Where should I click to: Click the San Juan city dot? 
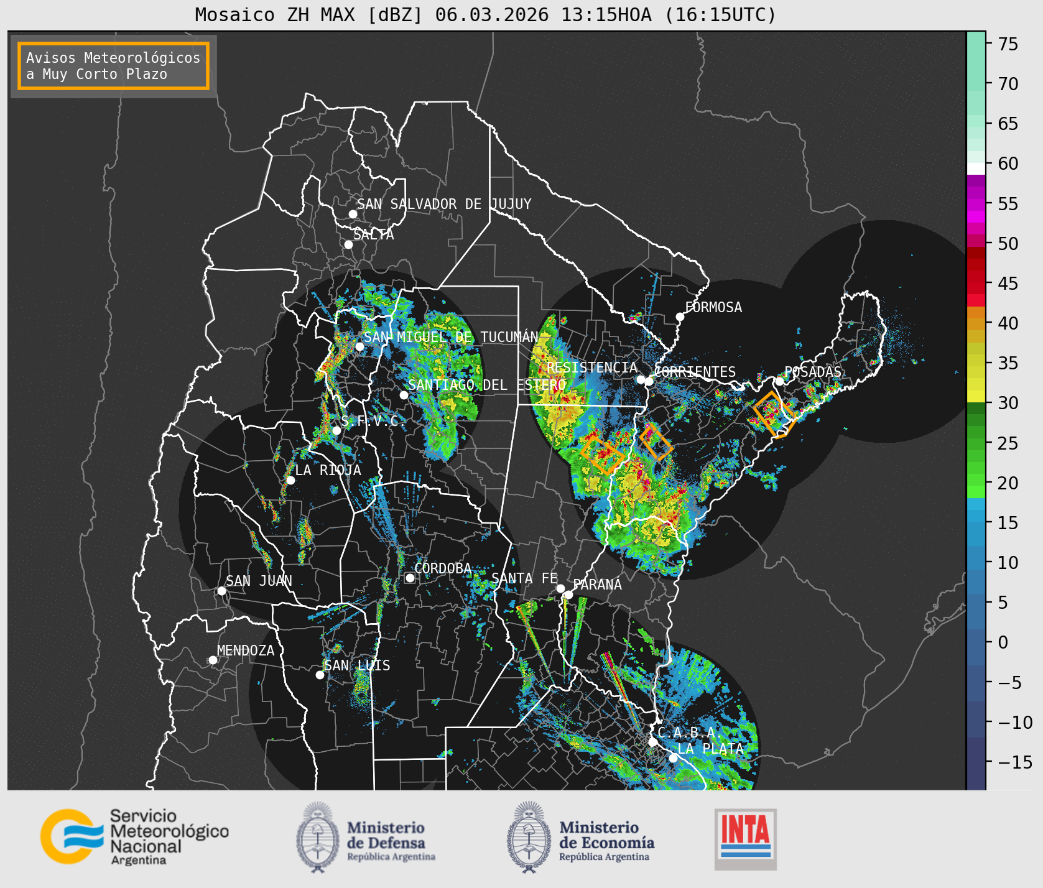click(221, 591)
